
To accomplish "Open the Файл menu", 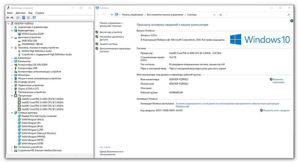I will [10, 13].
